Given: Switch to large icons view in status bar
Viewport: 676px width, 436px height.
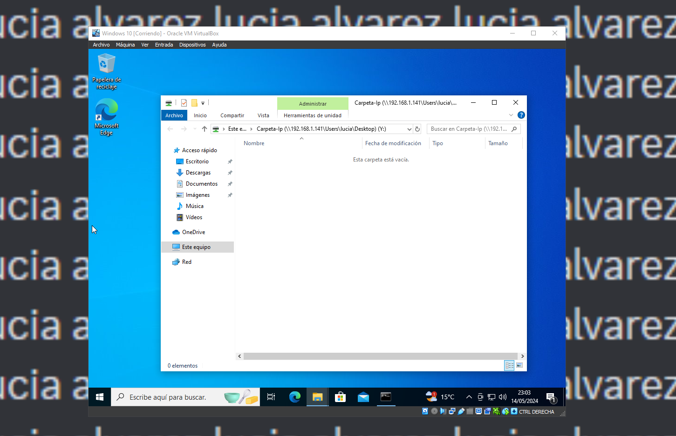Looking at the screenshot, I should (519, 366).
